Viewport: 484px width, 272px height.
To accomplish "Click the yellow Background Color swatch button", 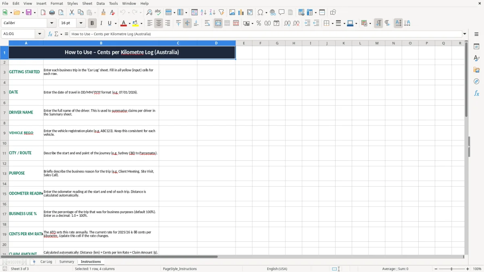I will coord(136,23).
